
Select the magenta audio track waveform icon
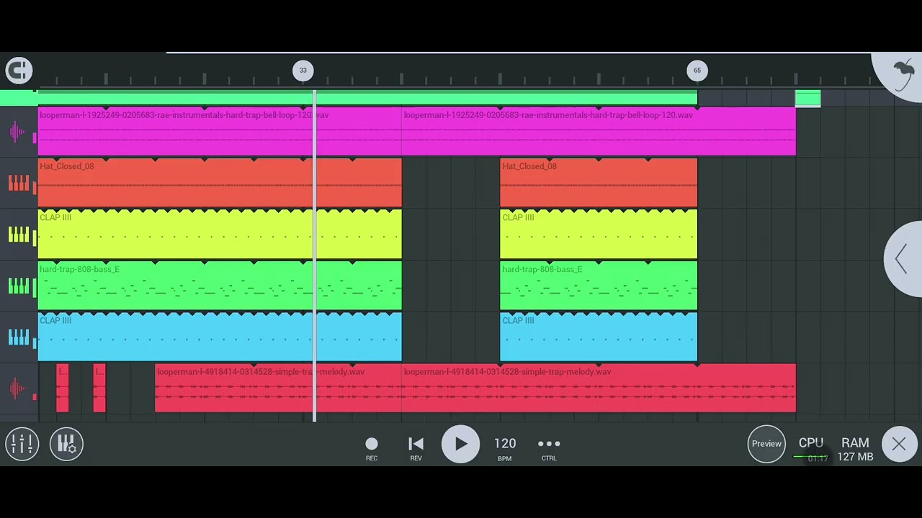(18, 132)
